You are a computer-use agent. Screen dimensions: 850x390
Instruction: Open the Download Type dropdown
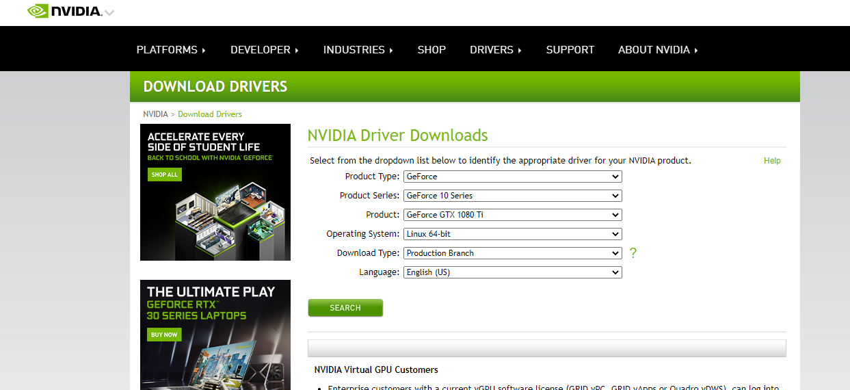point(513,253)
